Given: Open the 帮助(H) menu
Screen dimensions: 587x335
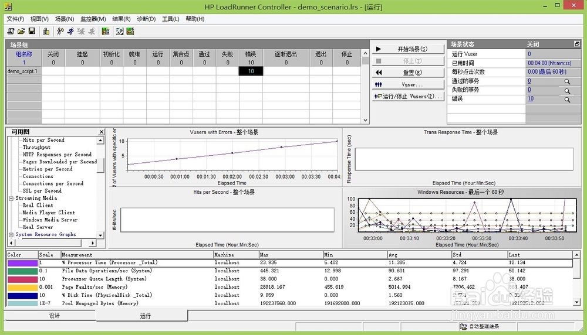Looking at the screenshot, I should pyautogui.click(x=195, y=19).
